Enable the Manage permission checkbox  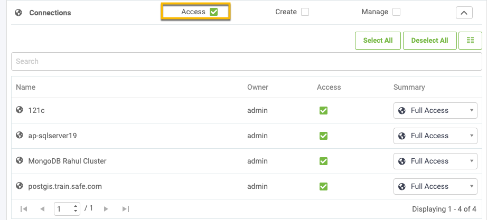coord(396,12)
